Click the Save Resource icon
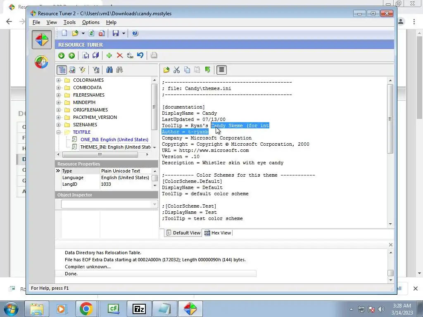 (x=86, y=55)
